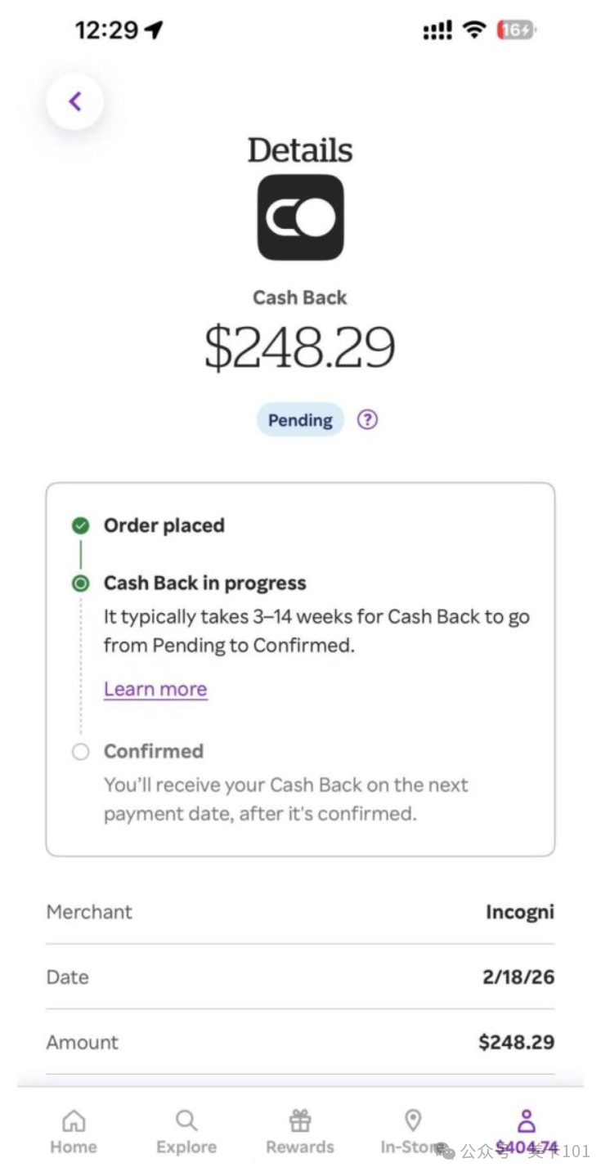The image size is (610, 1176).
Task: Tap the battery indicator in status bar
Action: click(517, 30)
